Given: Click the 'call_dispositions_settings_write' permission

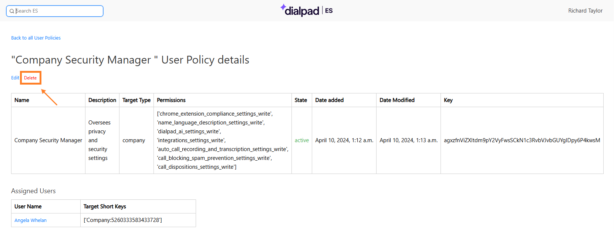Looking at the screenshot, I should [x=196, y=167].
